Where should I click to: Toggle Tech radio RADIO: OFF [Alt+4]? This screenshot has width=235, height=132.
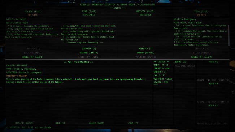tap(201, 57)
